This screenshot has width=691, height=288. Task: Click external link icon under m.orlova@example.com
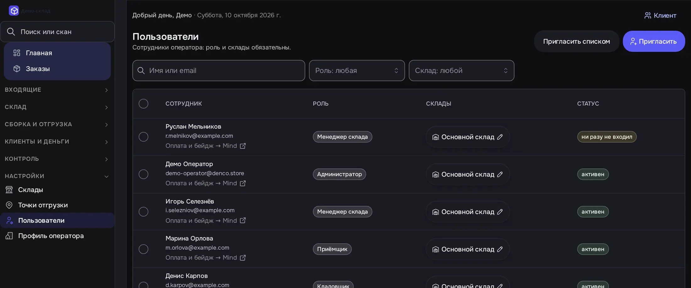click(243, 258)
